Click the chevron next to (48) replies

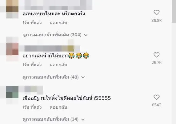83,77
